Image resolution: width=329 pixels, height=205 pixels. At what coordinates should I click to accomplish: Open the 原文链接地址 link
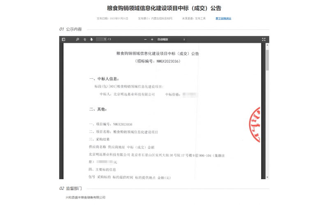tap(223, 18)
